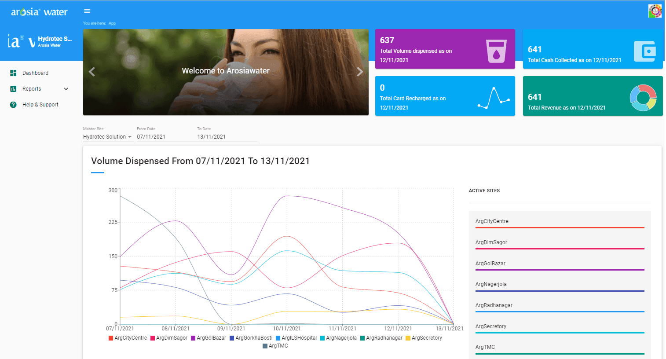
Task: Open Total Cash Collected card
Action: tap(593, 49)
